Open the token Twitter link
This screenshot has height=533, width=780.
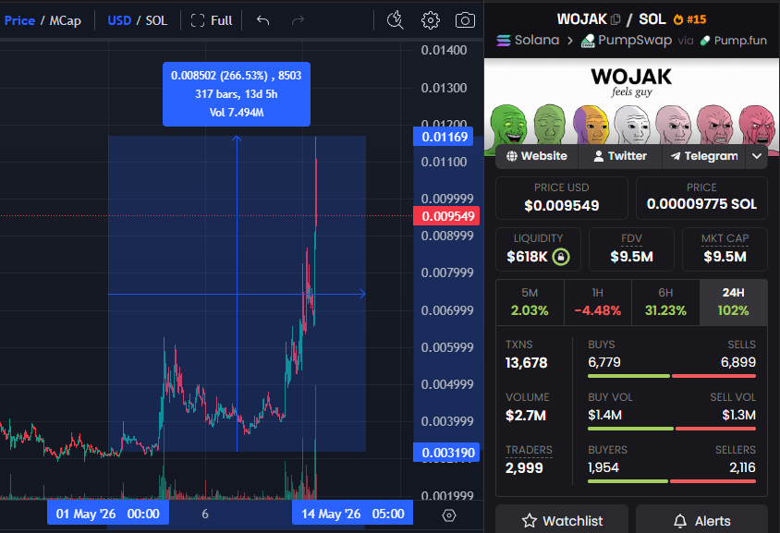click(x=620, y=156)
